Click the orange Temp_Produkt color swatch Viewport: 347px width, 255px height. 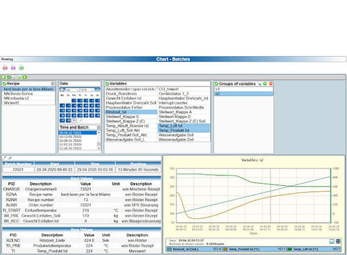(x=226, y=249)
